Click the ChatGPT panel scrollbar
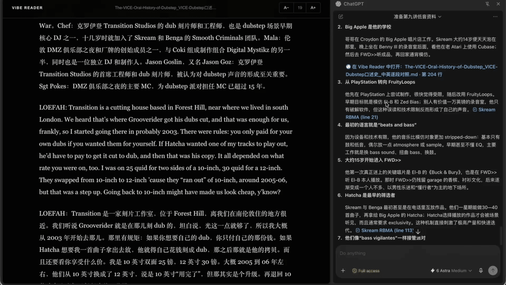Image resolution: width=506 pixels, height=285 pixels. point(501,235)
